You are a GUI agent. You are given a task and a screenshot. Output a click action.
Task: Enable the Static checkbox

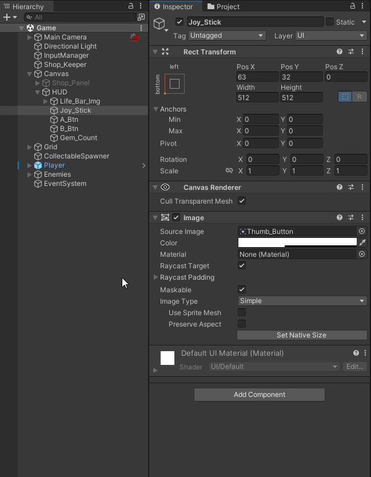click(x=330, y=22)
